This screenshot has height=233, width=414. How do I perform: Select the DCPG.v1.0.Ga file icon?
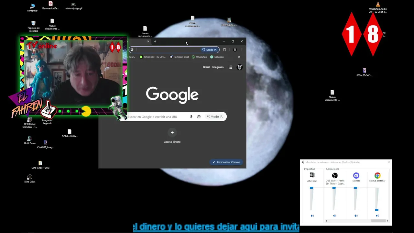point(70,133)
